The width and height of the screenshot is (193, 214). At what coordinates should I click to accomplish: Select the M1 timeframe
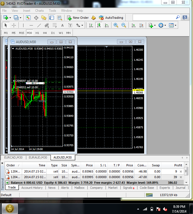point(6,33)
